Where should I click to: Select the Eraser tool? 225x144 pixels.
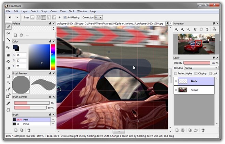9,33
